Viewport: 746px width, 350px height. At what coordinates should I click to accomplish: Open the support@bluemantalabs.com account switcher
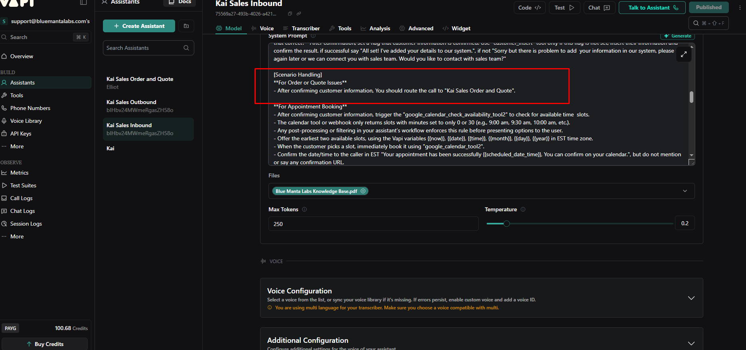tap(46, 21)
